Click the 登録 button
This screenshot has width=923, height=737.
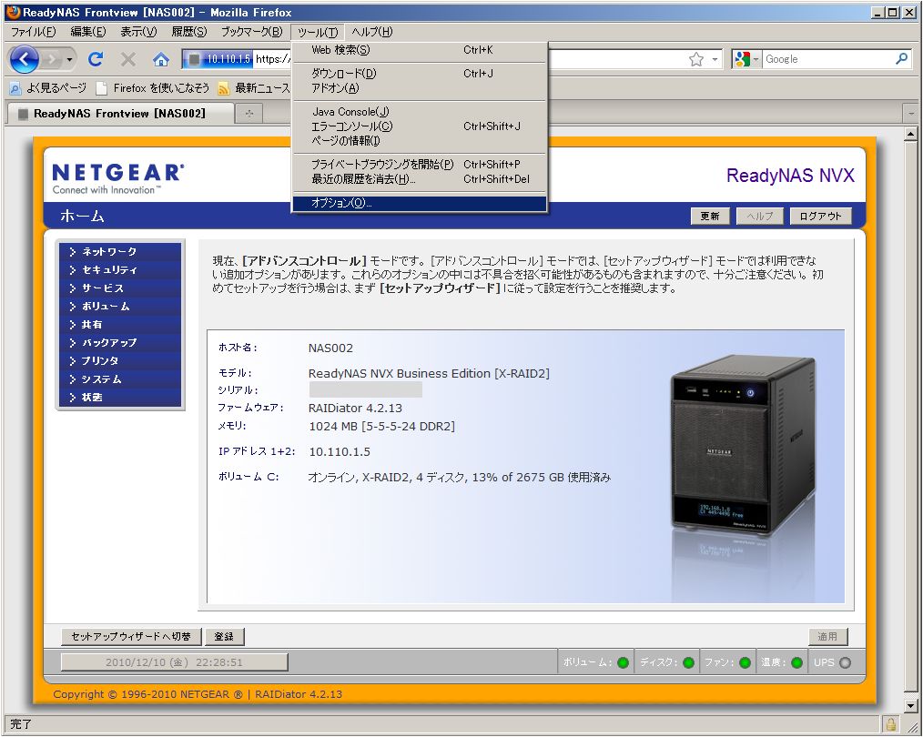[224, 636]
